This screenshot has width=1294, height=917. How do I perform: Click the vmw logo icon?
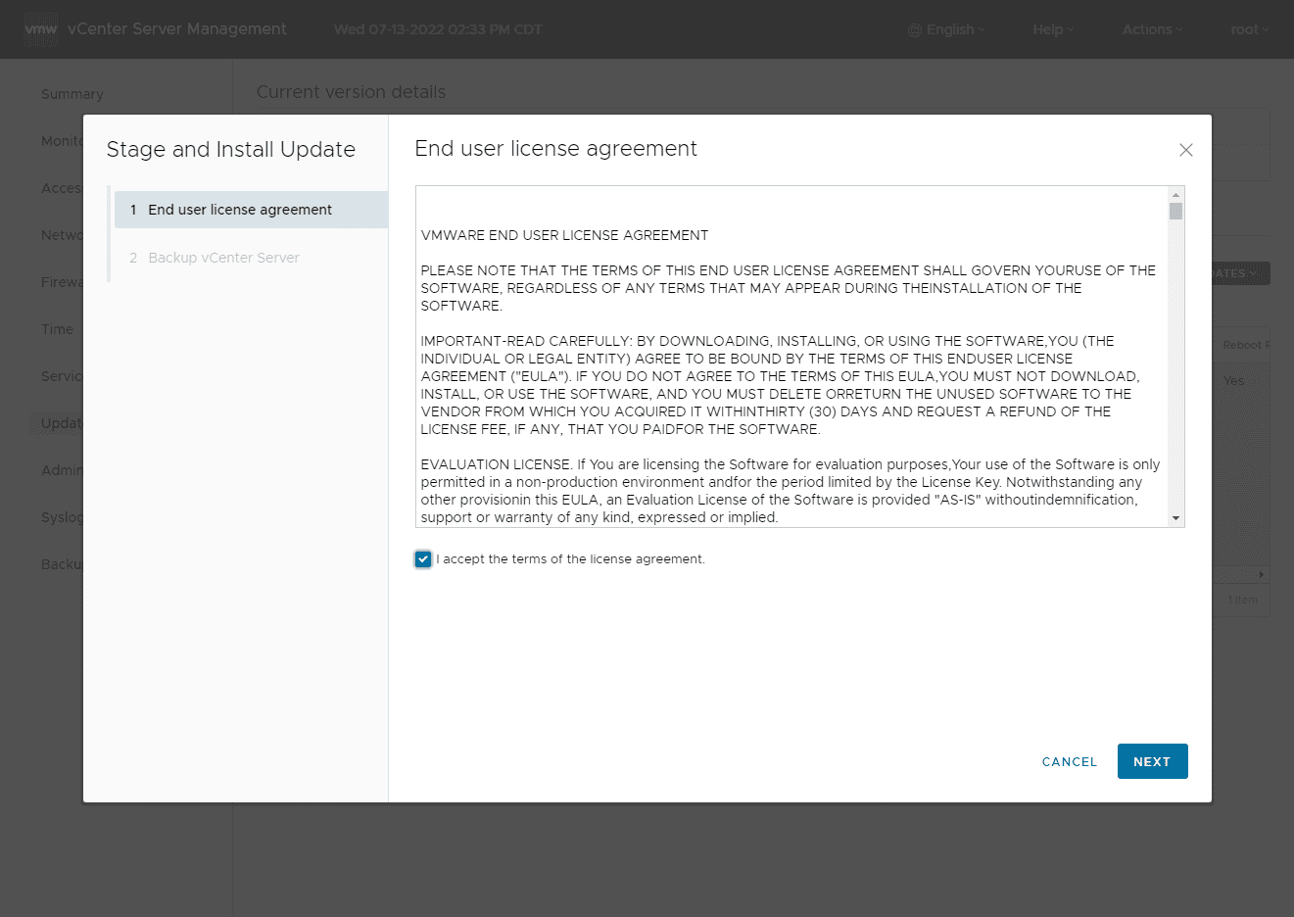[41, 29]
